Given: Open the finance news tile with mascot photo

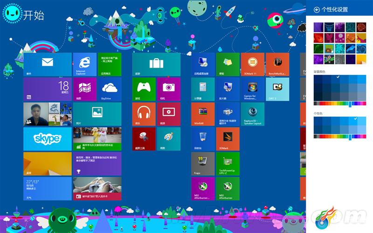Looking at the screenshot, I should (x=97, y=139).
